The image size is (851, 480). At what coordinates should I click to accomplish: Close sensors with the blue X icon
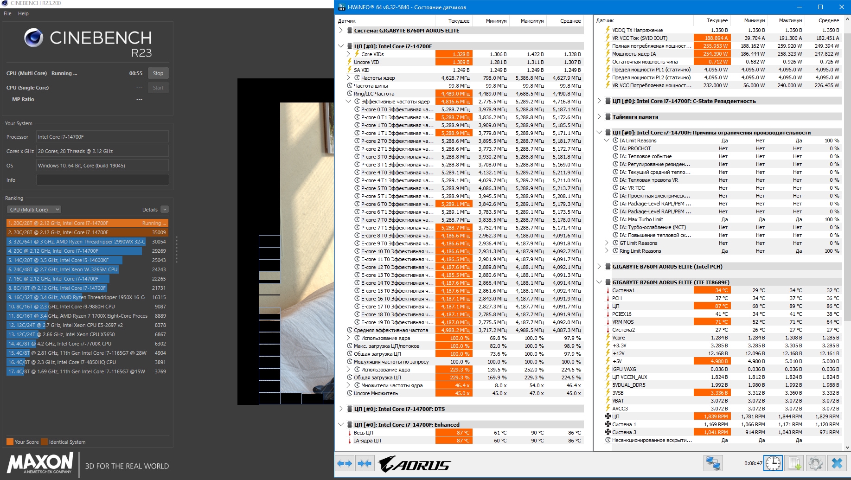tap(837, 463)
